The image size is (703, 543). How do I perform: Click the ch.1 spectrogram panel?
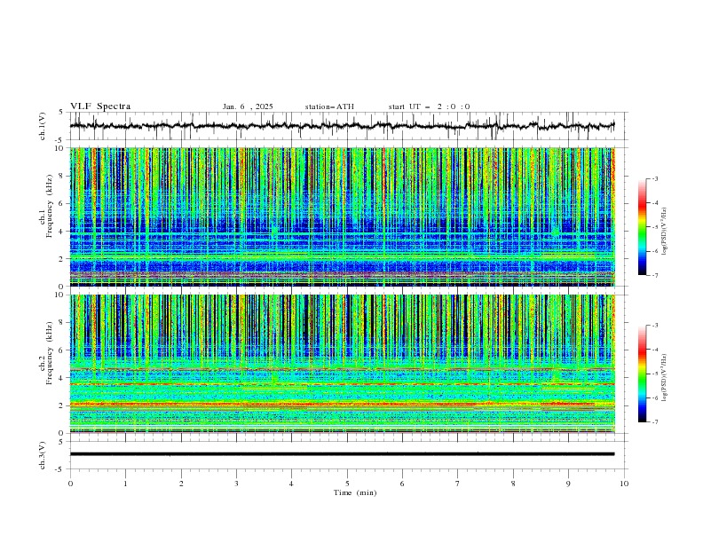tap(342, 216)
